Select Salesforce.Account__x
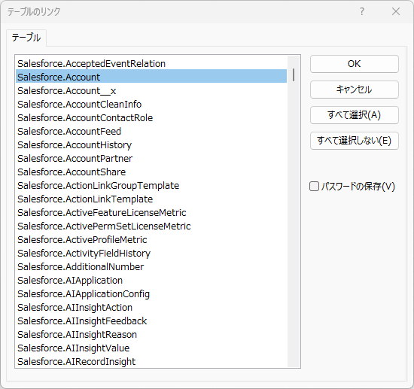414x389 pixels. pos(151,91)
